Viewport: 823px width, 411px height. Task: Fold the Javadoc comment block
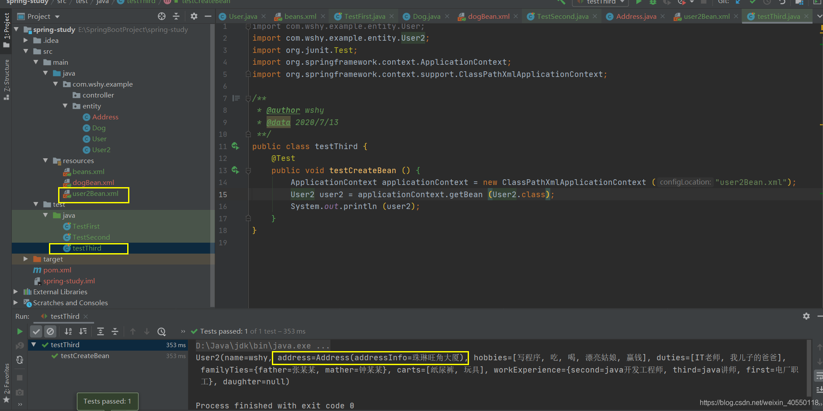(248, 99)
